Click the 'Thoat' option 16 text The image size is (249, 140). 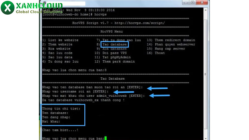(x=160, y=53)
